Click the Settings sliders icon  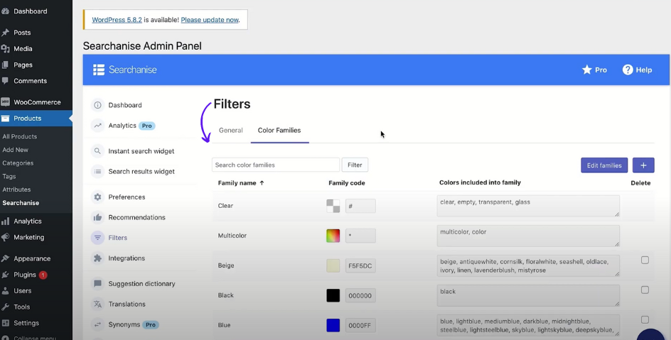coord(5,323)
